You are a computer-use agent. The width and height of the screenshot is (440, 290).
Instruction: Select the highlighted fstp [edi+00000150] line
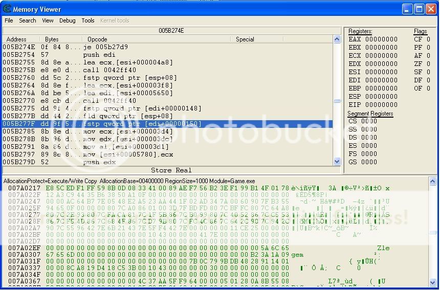coord(142,124)
